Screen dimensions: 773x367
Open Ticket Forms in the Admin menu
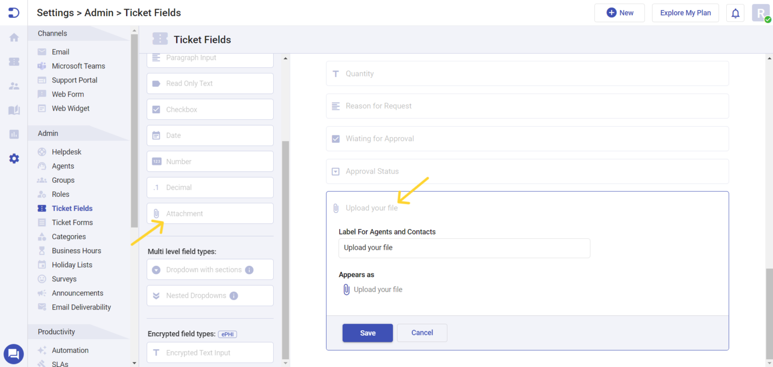[73, 222]
